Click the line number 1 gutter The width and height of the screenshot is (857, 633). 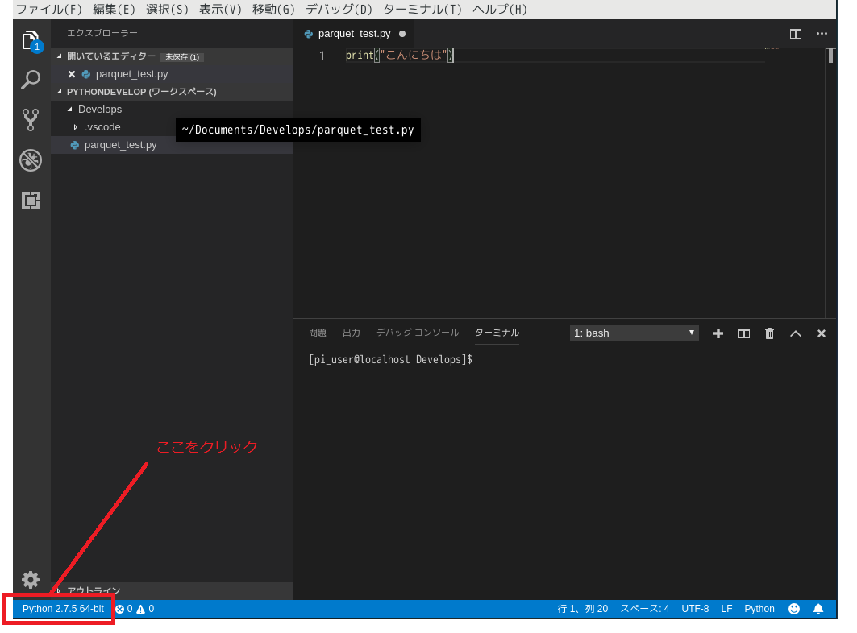click(x=322, y=55)
